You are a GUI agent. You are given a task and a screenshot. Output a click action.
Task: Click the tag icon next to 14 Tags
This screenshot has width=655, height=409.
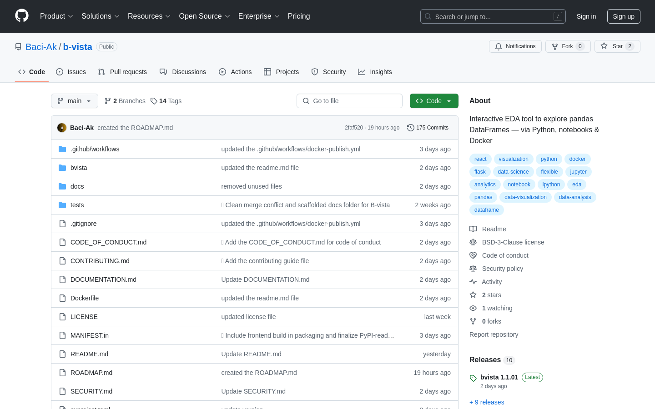click(154, 101)
